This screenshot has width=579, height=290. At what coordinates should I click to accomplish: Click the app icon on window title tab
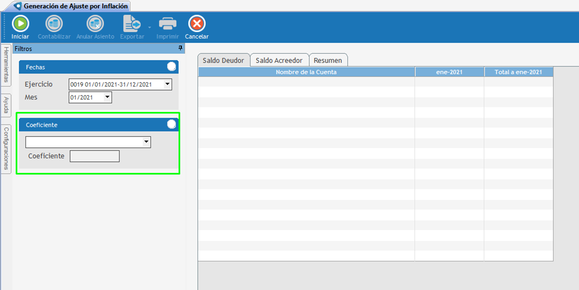pos(17,6)
